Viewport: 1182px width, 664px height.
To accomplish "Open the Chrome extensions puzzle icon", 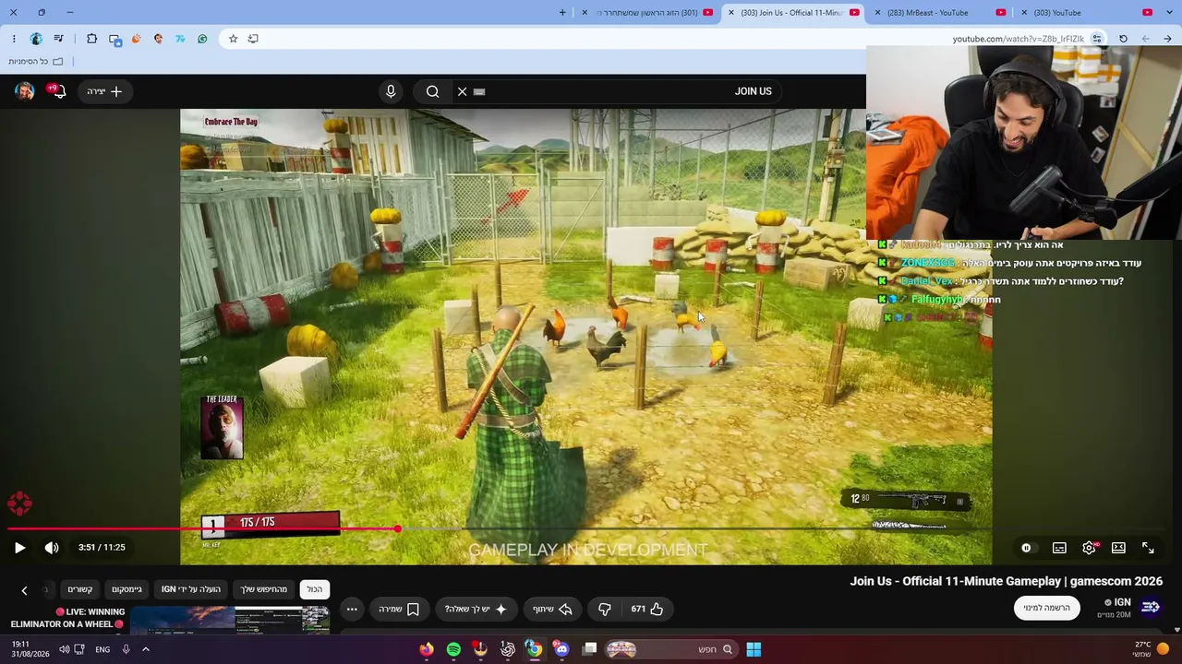I will click(91, 39).
